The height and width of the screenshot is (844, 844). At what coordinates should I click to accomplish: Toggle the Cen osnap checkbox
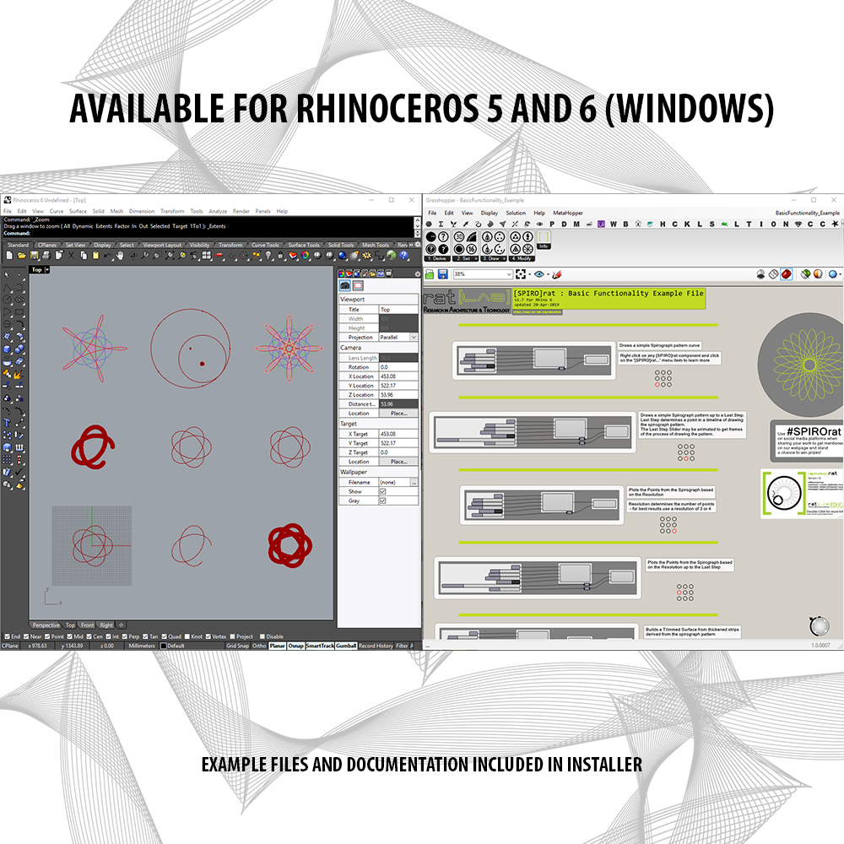(89, 636)
